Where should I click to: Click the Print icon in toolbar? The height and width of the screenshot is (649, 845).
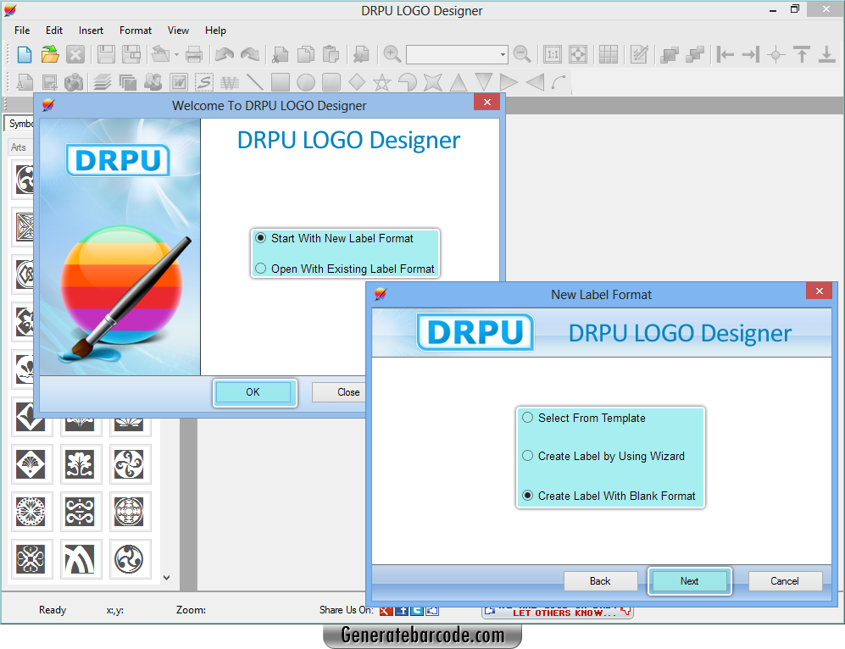click(194, 54)
